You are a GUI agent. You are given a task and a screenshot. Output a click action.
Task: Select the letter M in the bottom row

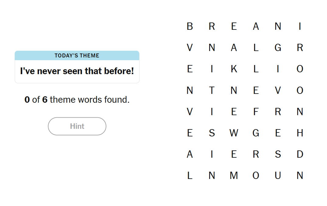coord(234,176)
